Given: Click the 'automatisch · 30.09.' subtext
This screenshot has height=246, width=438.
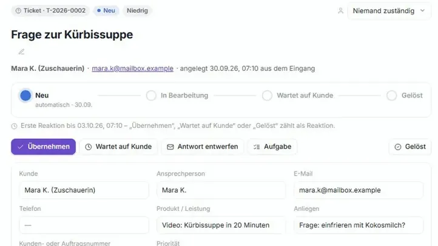Looking at the screenshot, I should pyautogui.click(x=64, y=105).
